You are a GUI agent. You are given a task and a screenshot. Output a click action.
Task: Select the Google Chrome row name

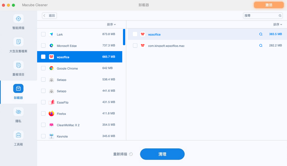point(67,68)
